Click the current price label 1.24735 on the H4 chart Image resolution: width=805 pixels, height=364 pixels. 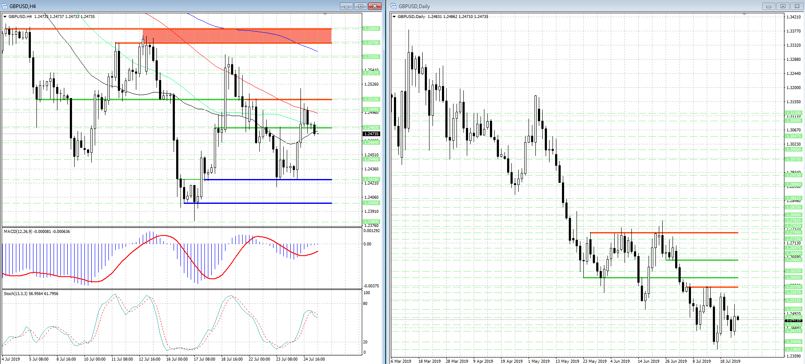tap(371, 134)
